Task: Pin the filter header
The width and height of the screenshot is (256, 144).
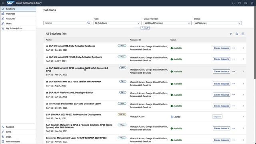Action: (148, 28)
